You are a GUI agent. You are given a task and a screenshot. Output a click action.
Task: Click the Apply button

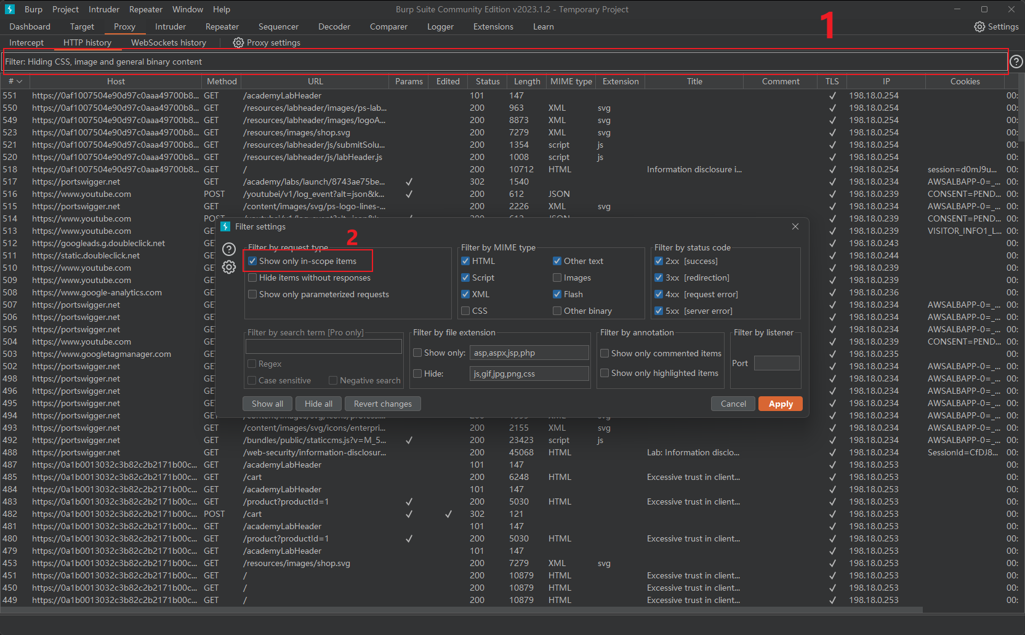[x=781, y=404]
